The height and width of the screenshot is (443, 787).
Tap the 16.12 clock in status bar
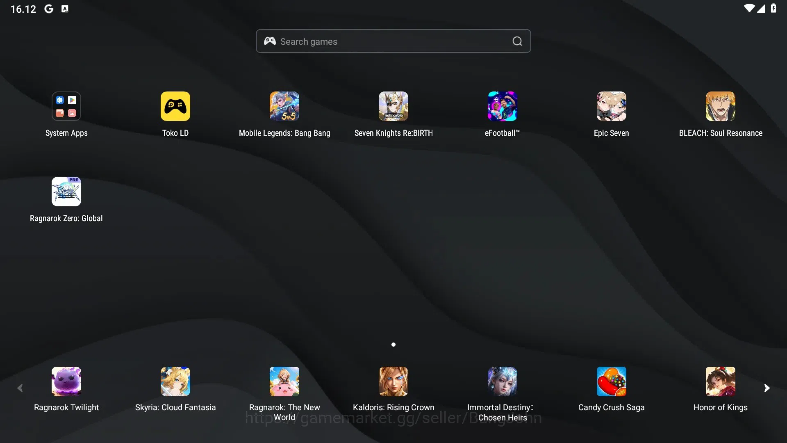23,9
